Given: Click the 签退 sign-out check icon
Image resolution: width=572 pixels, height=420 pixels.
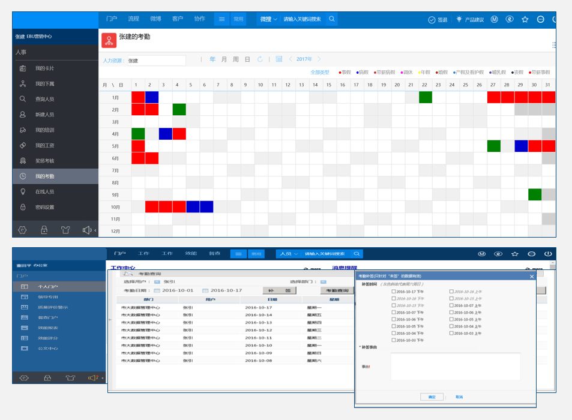Looking at the screenshot, I should tap(432, 19).
